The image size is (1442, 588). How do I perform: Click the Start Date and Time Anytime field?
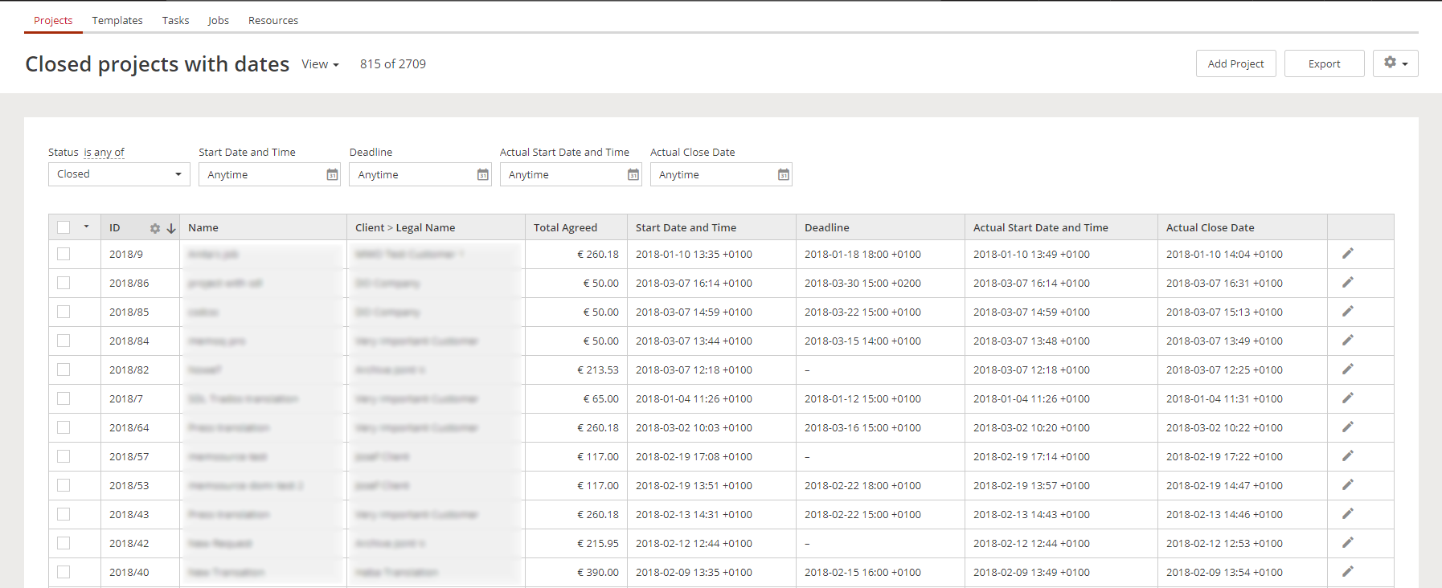click(269, 174)
